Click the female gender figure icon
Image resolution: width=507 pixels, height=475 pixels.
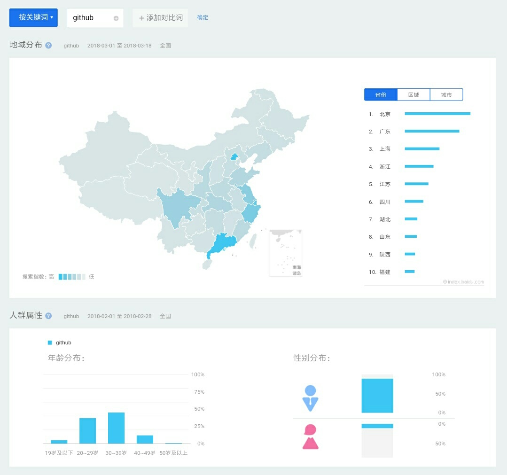310,437
